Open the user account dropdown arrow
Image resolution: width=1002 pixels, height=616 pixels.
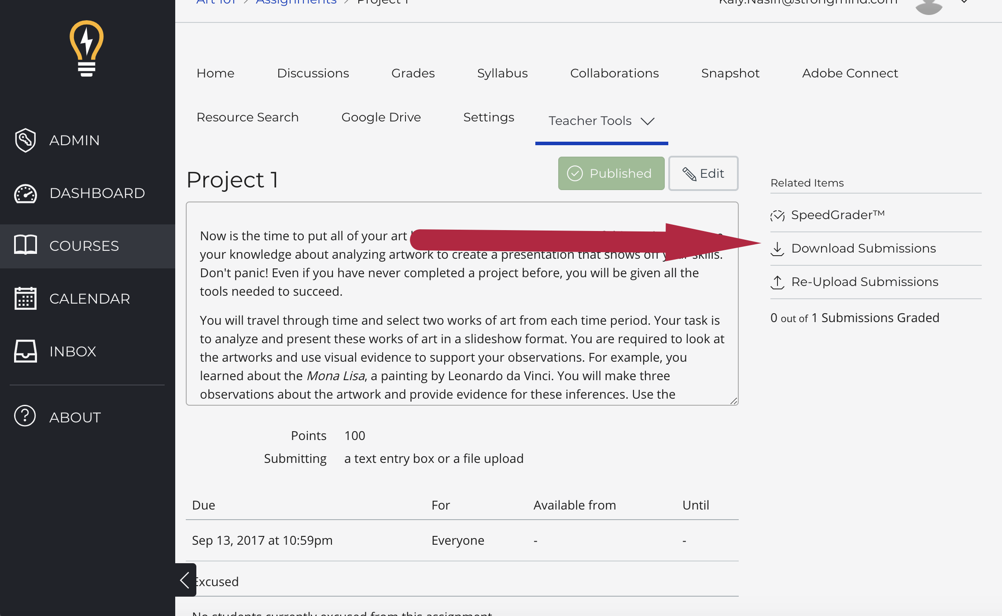click(964, 2)
